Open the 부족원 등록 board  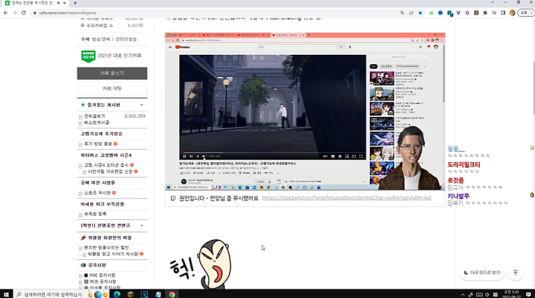[x=95, y=214]
